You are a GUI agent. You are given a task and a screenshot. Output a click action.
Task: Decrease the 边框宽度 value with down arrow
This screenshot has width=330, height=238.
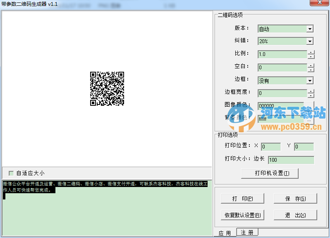(x=311, y=95)
